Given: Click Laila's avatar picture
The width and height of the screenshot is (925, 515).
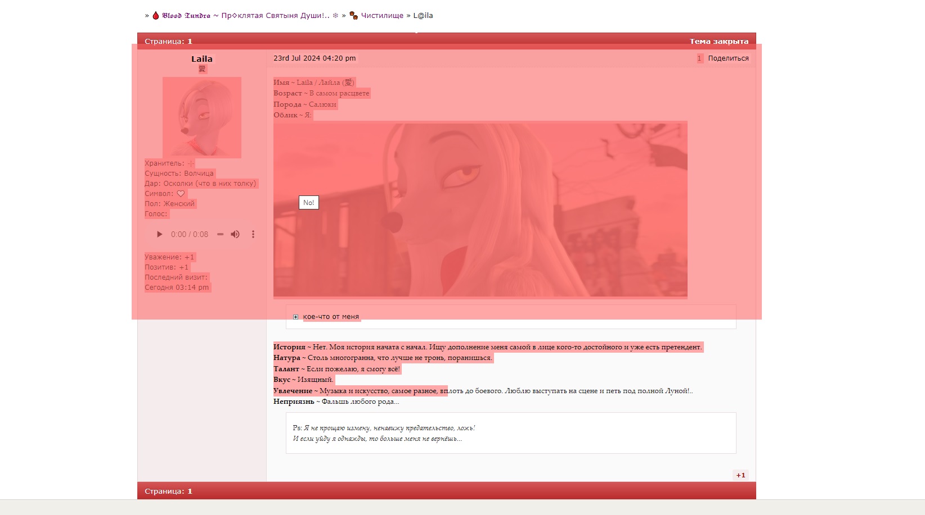Looking at the screenshot, I should (x=202, y=117).
